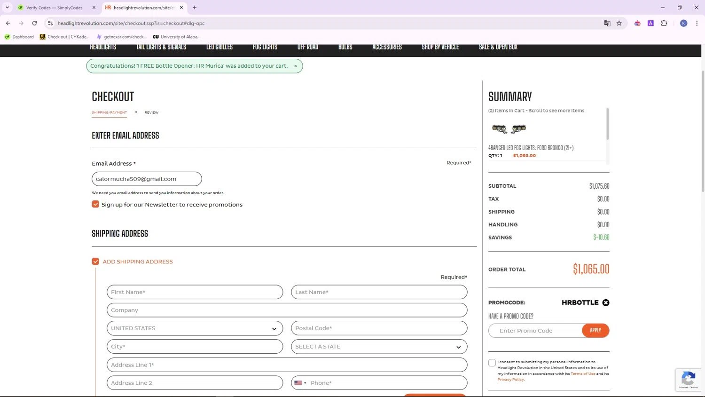Open the LED Grilles menu

point(219,47)
